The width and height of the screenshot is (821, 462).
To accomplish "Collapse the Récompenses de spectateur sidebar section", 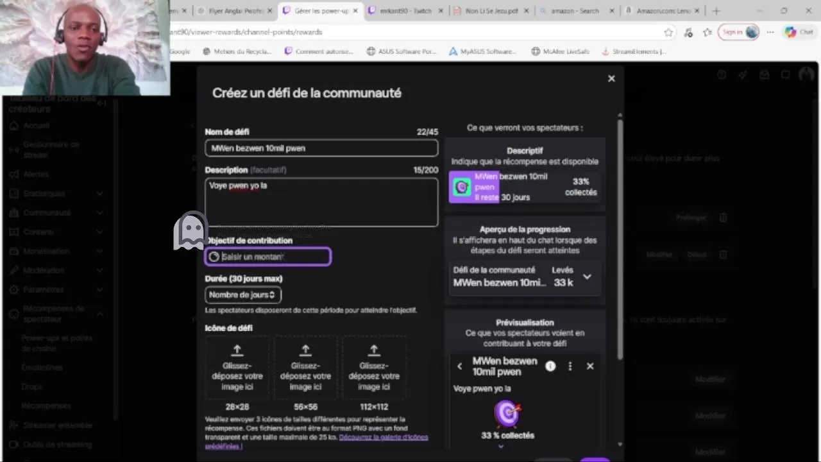I will [x=100, y=314].
